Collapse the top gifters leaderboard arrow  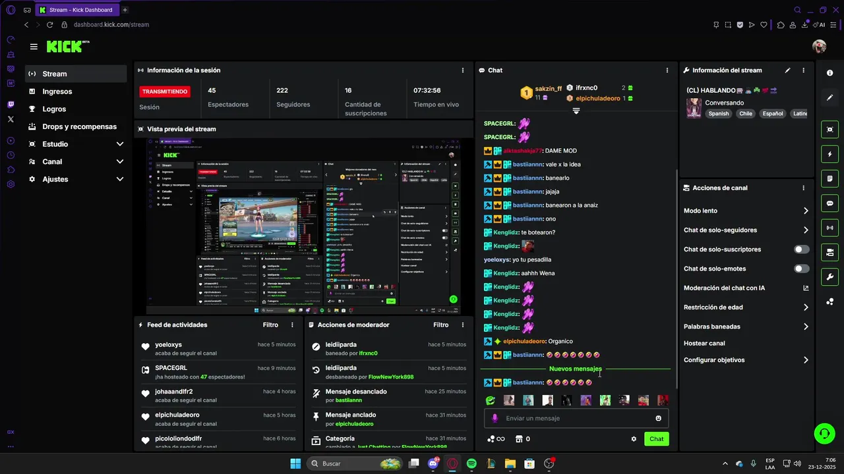coord(576,111)
